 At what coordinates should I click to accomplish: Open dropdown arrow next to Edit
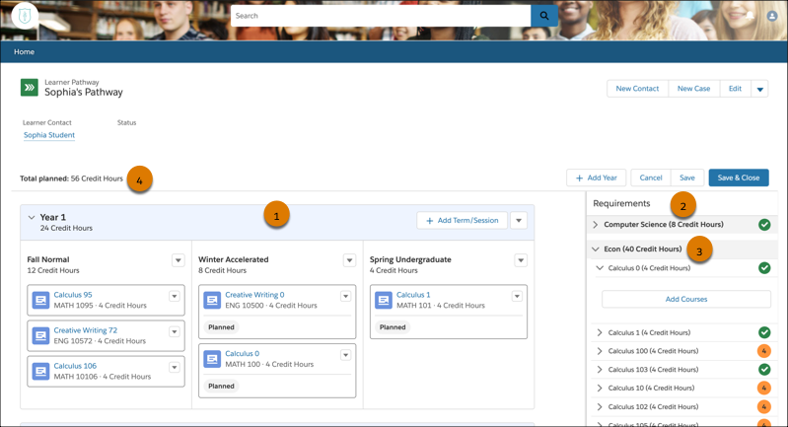pos(759,89)
